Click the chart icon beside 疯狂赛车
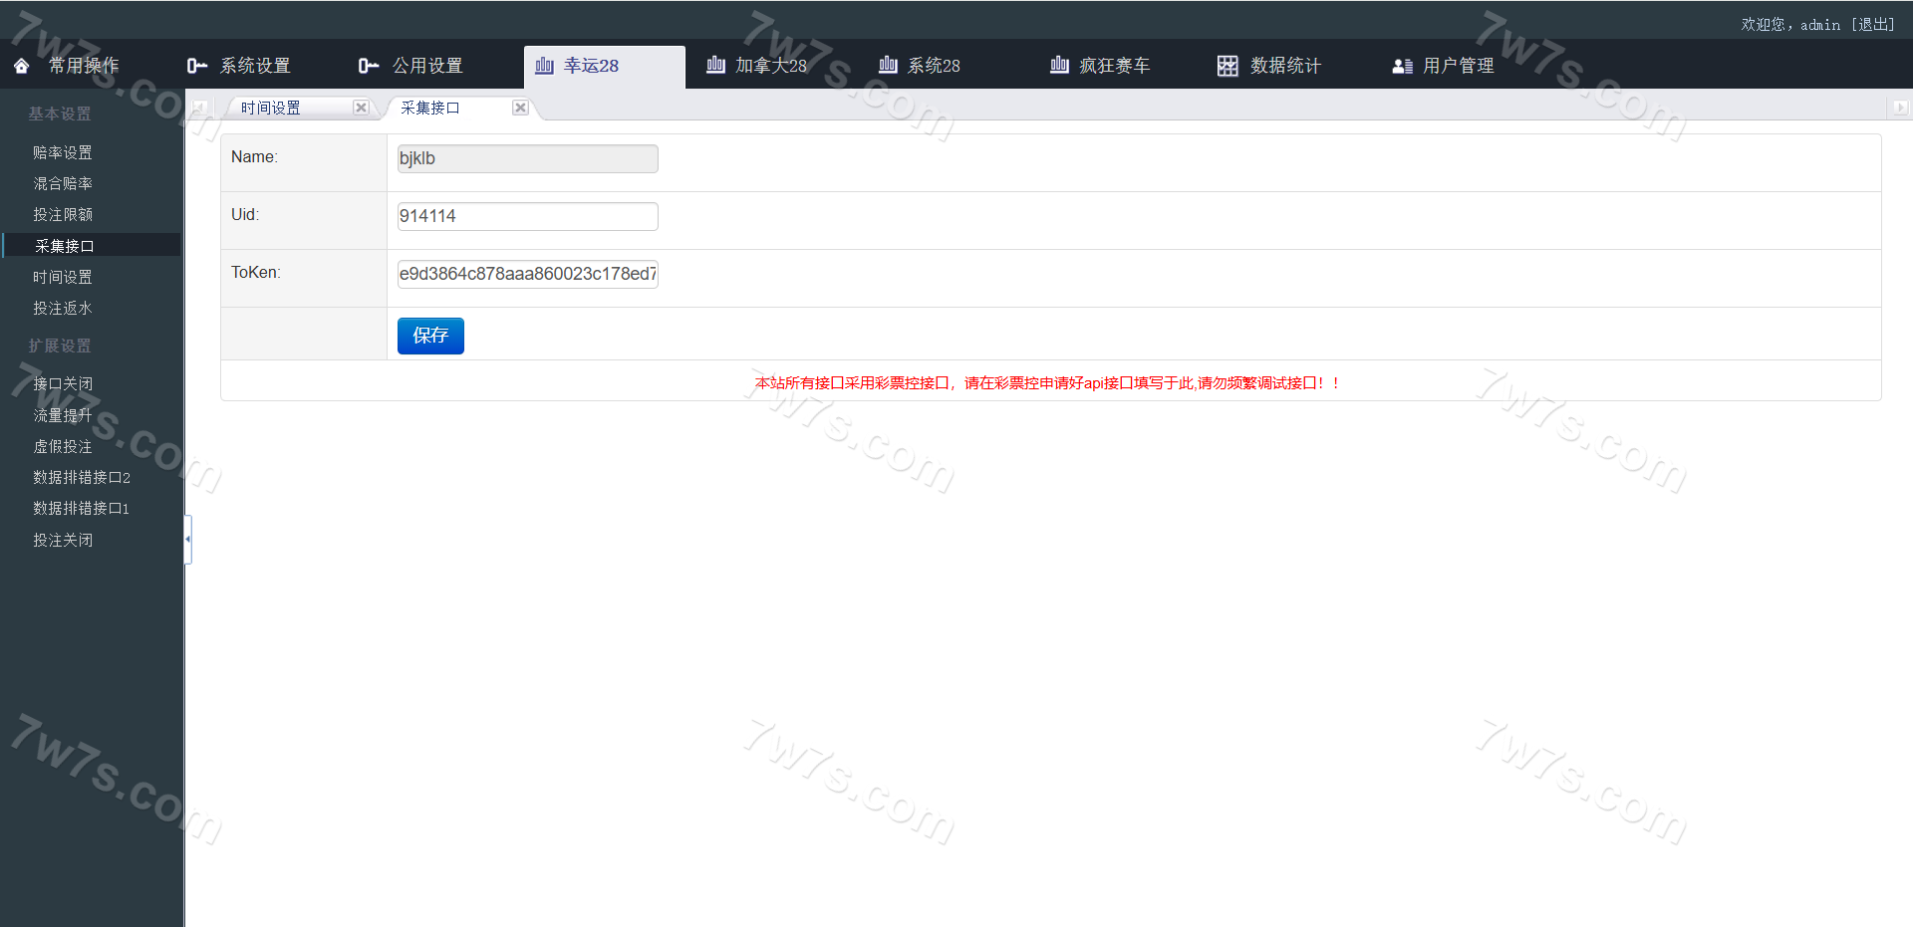This screenshot has width=1913, height=927. tap(1059, 66)
